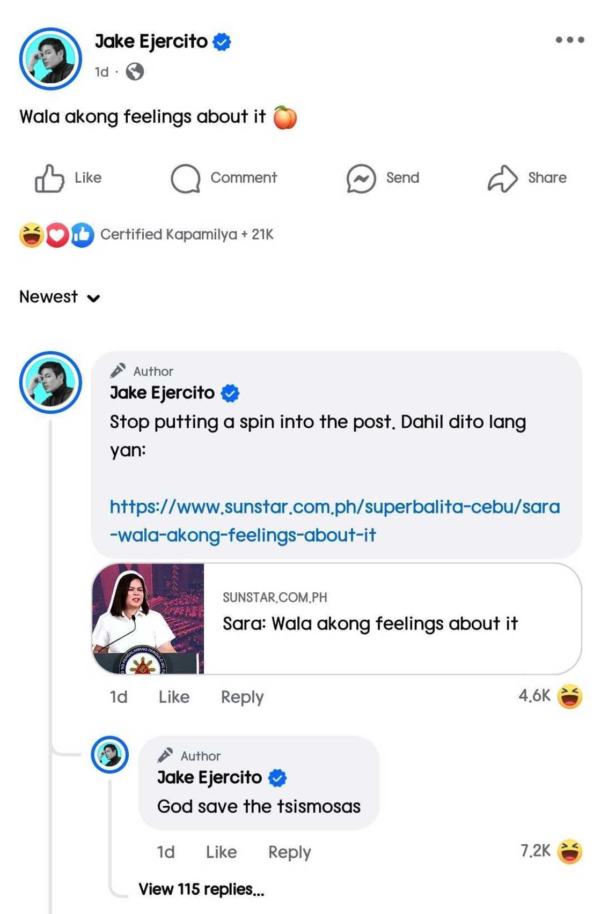
Task: Open the three-dot post options menu
Action: 569,40
